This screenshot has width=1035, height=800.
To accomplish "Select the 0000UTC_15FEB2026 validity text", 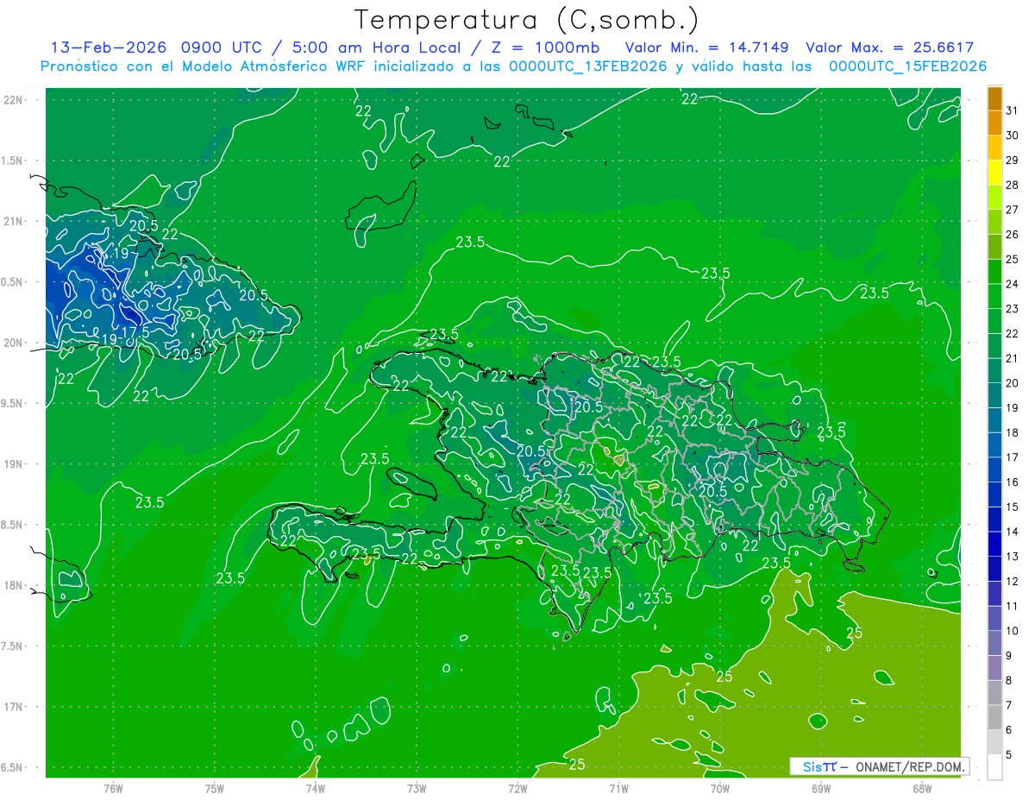I will pyautogui.click(x=907, y=66).
